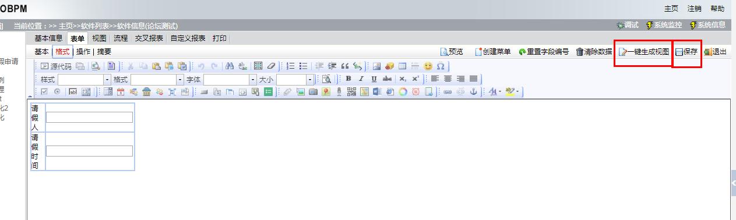Apply block quote formatting
Screen dimensions: 736x220
pos(345,66)
